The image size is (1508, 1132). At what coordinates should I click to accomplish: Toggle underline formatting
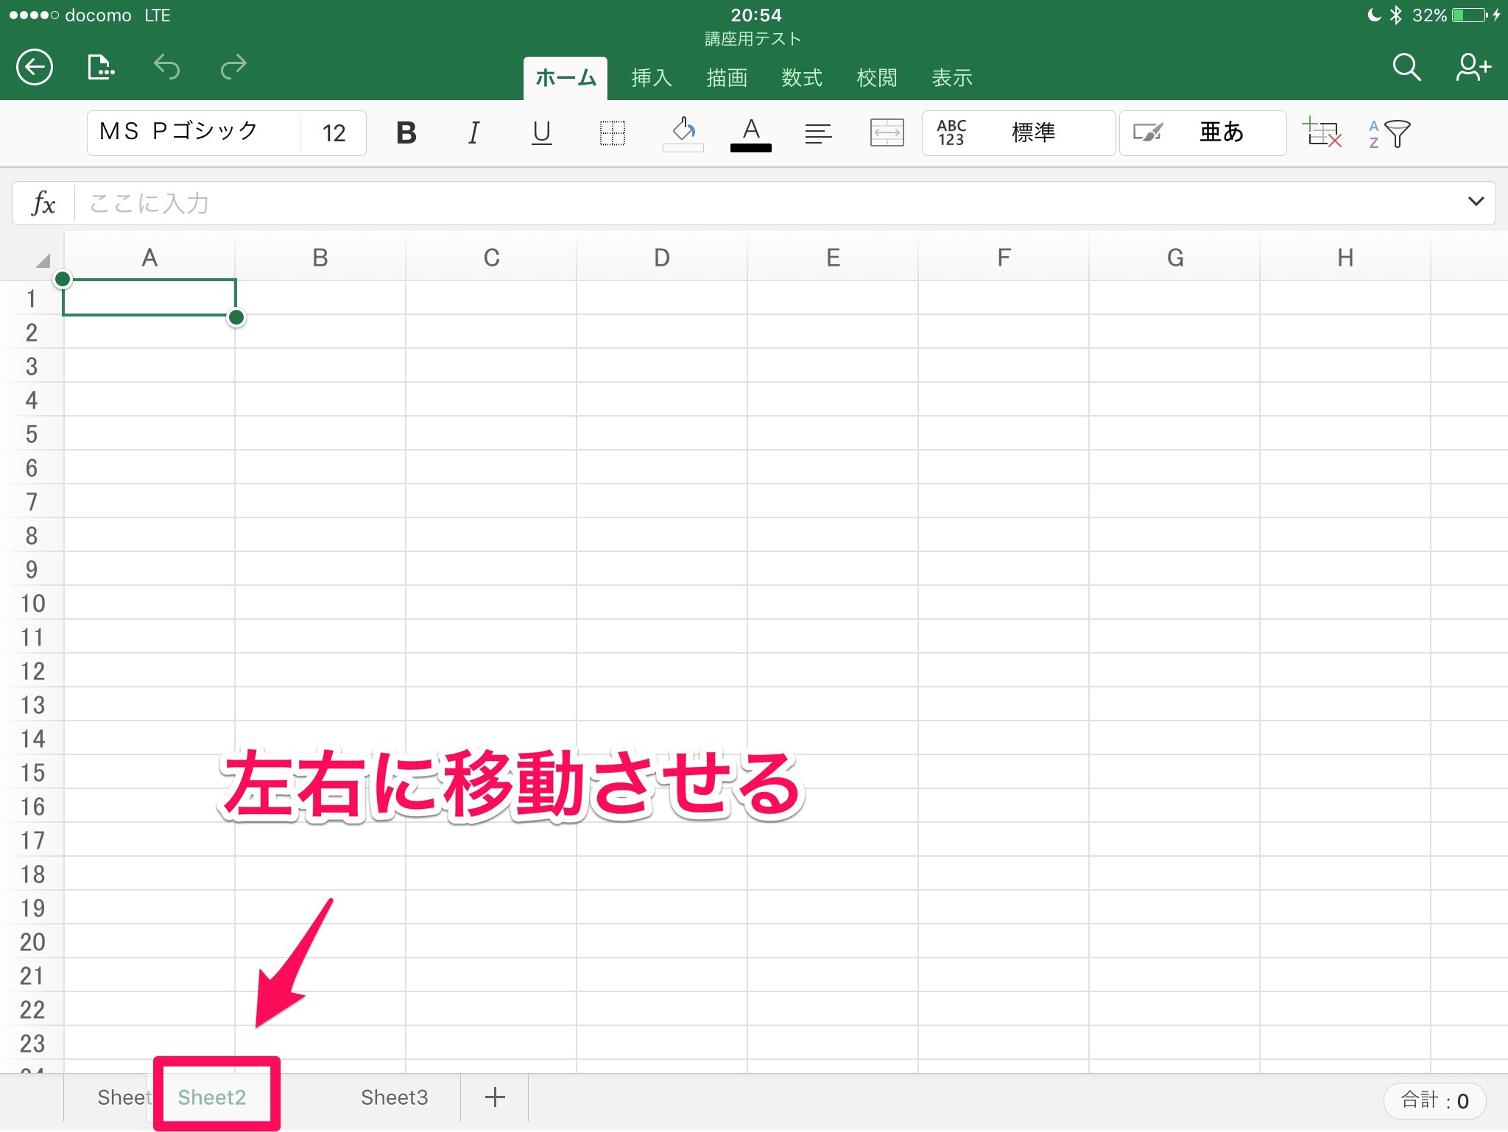tap(541, 133)
